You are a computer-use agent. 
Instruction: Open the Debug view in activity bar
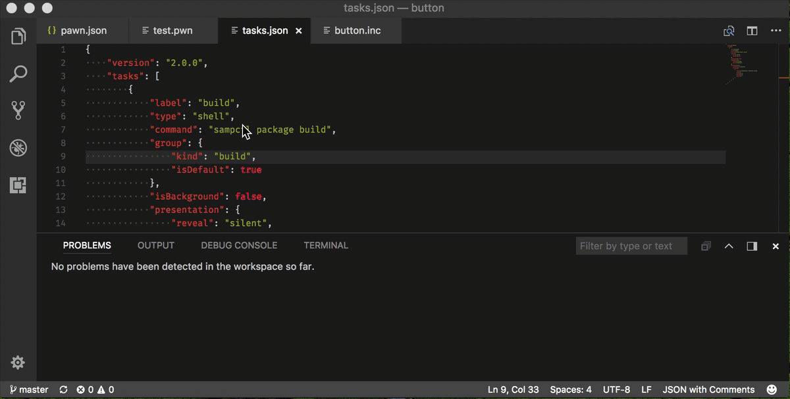(x=18, y=148)
